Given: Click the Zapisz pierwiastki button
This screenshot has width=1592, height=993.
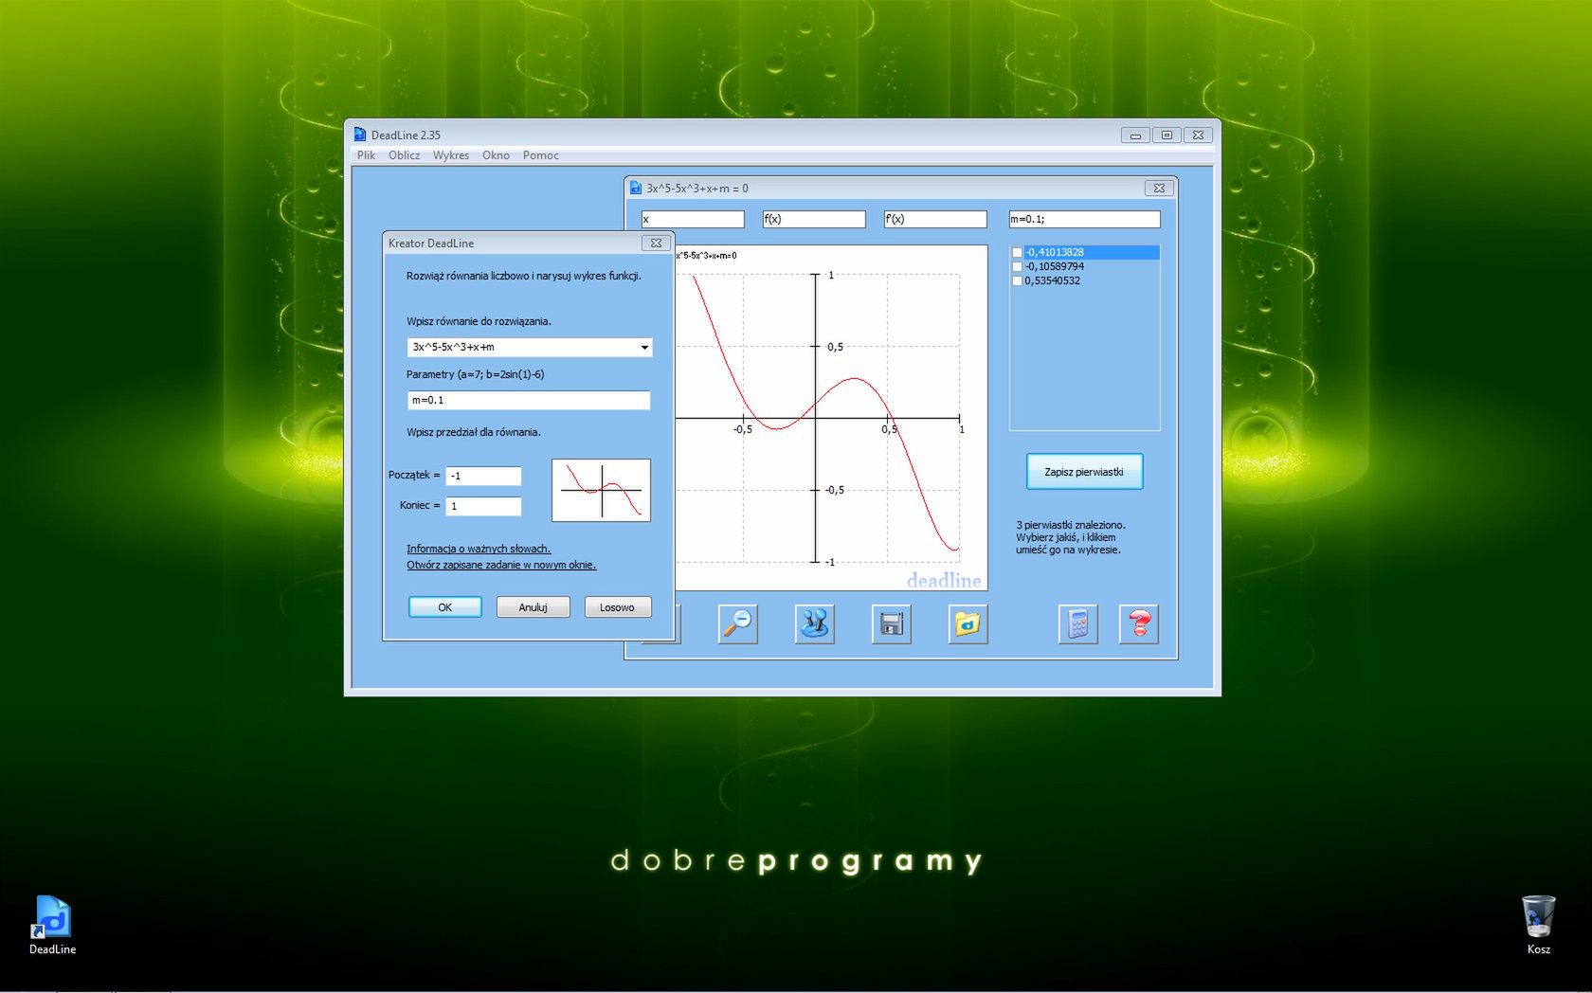Looking at the screenshot, I should pos(1084,472).
